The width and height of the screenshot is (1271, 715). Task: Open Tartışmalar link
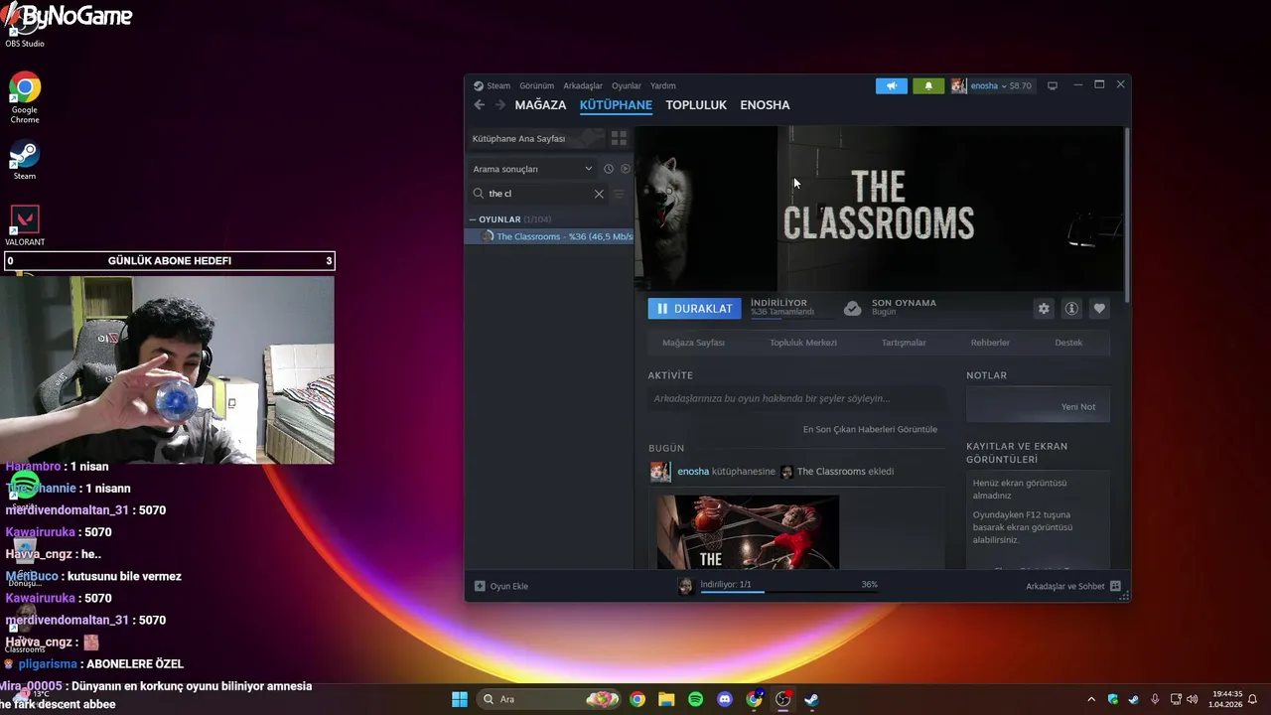[904, 343]
